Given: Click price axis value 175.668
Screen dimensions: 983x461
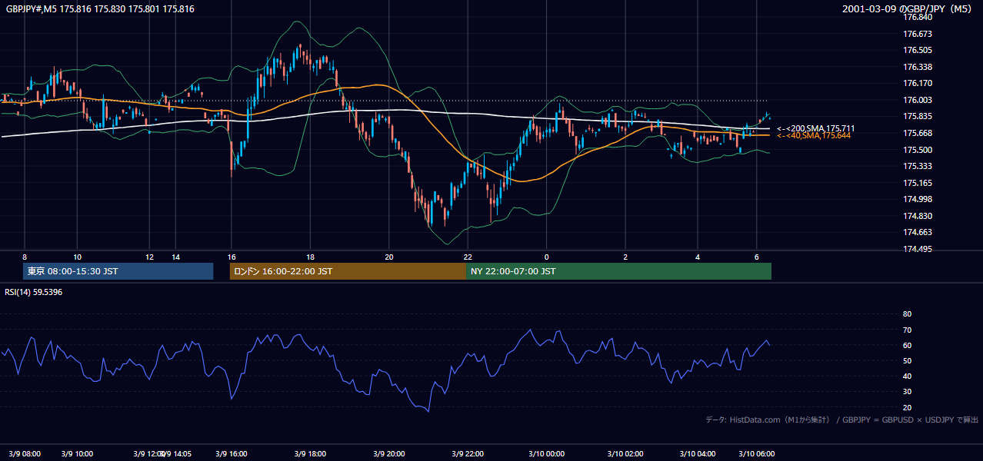Looking at the screenshot, I should 918,133.
